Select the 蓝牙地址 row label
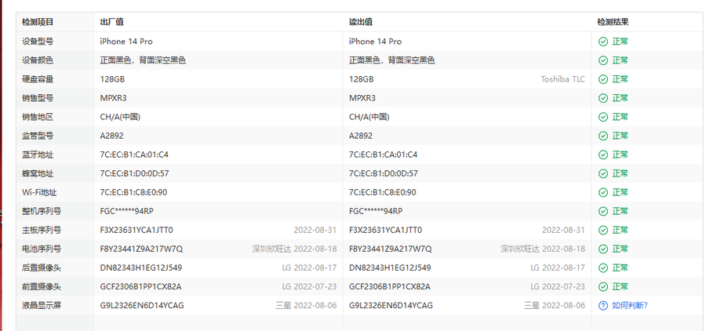Image resolution: width=706 pixels, height=331 pixels. 38,155
